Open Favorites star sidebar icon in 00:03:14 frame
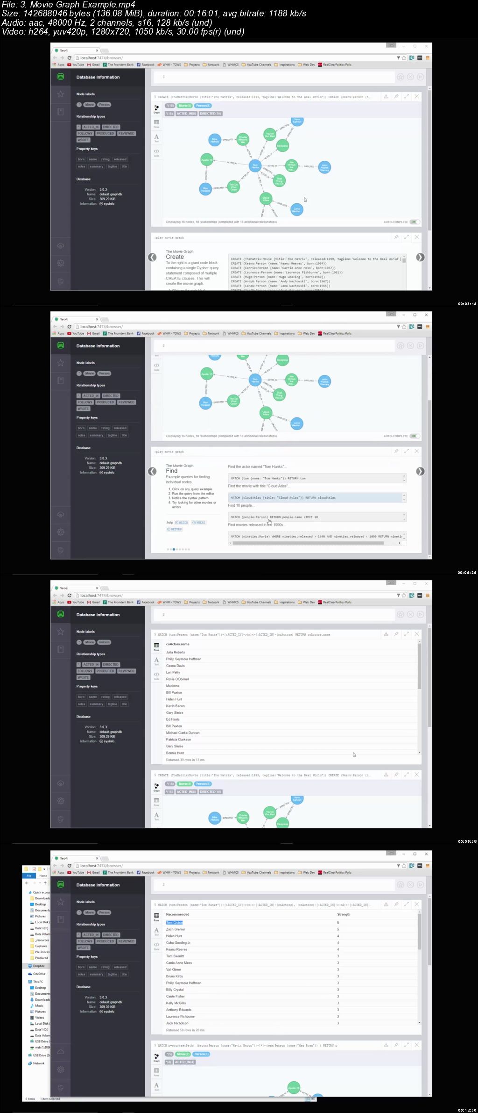This screenshot has height=1113, width=478. click(60, 94)
